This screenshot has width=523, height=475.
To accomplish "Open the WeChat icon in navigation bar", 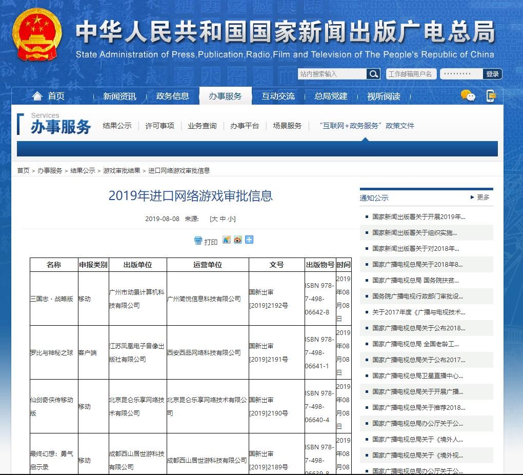I will coord(468,95).
